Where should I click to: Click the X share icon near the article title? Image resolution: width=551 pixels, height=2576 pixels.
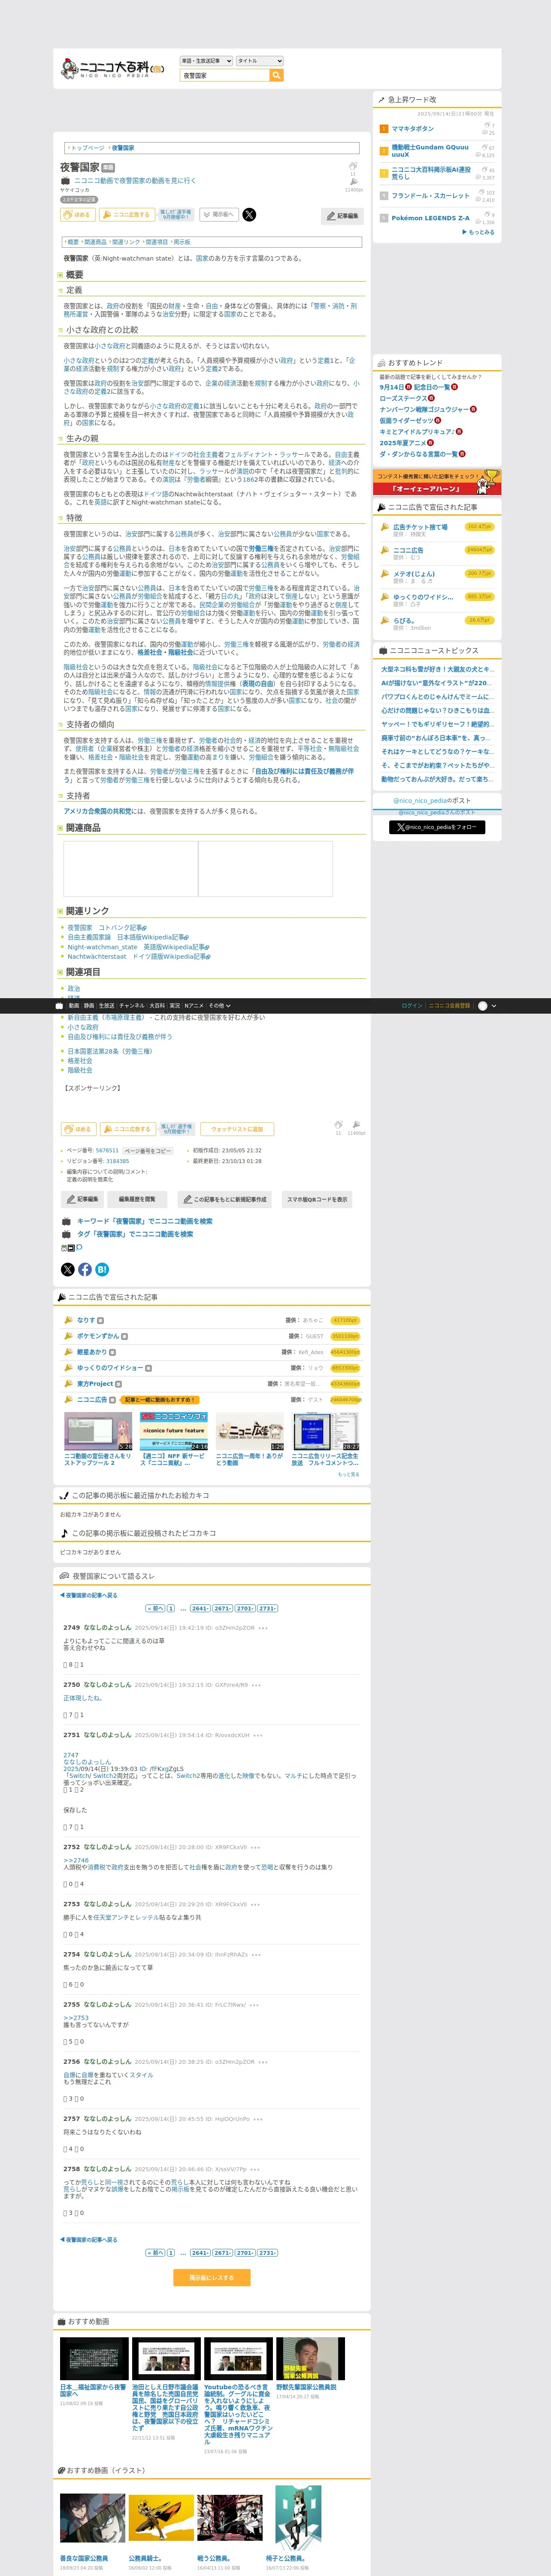point(249,214)
